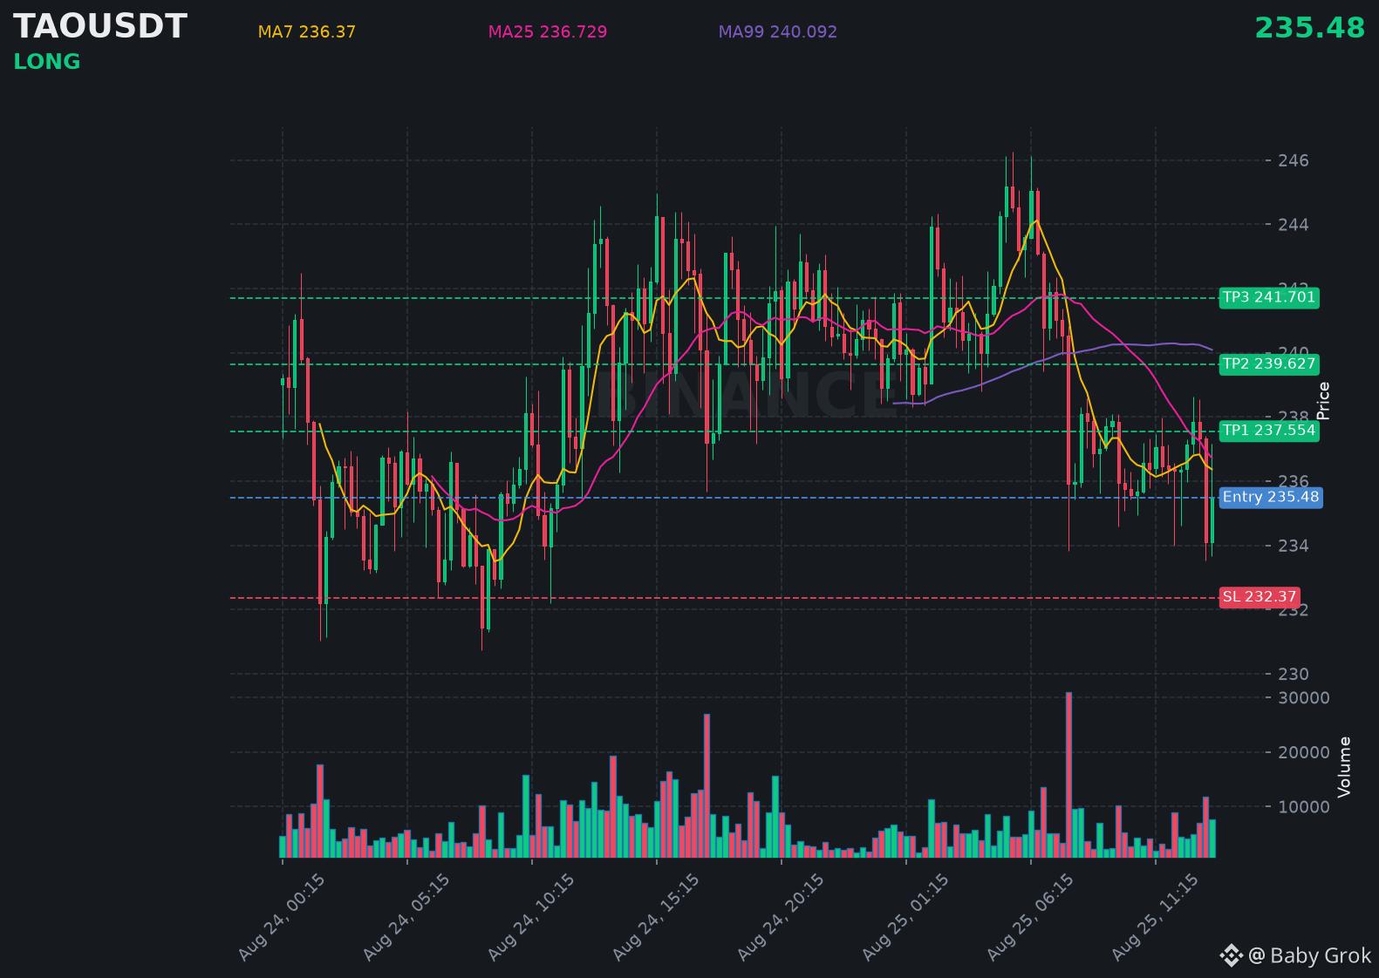Click the 30000 volume axis label
This screenshot has width=1379, height=978.
(x=1304, y=697)
